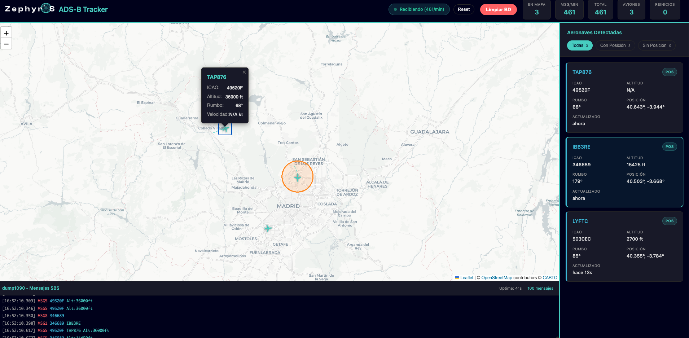Switch to the Con Posición tab
The image size is (689, 338).
click(615, 45)
